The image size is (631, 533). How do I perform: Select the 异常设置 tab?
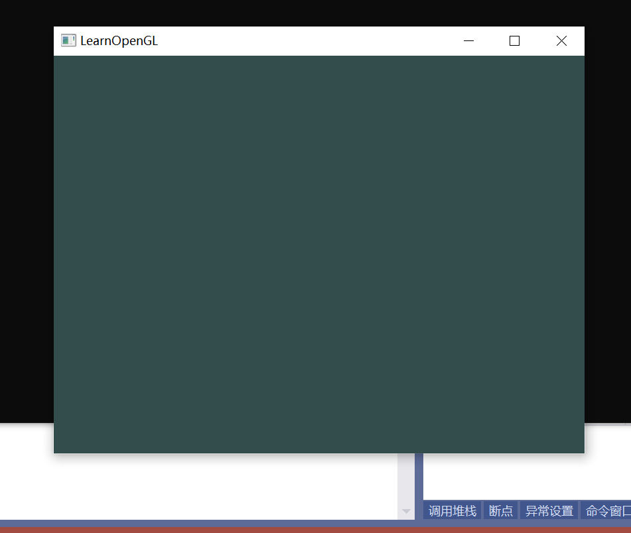click(549, 511)
